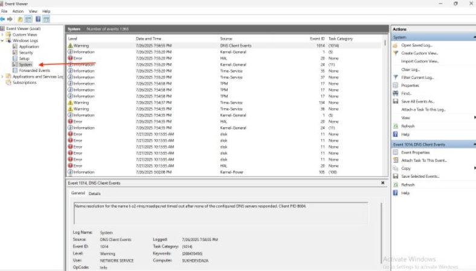Image resolution: width=476 pixels, height=271 pixels.
Task: Click the Copy icon in Actions pane
Action: tap(395, 169)
